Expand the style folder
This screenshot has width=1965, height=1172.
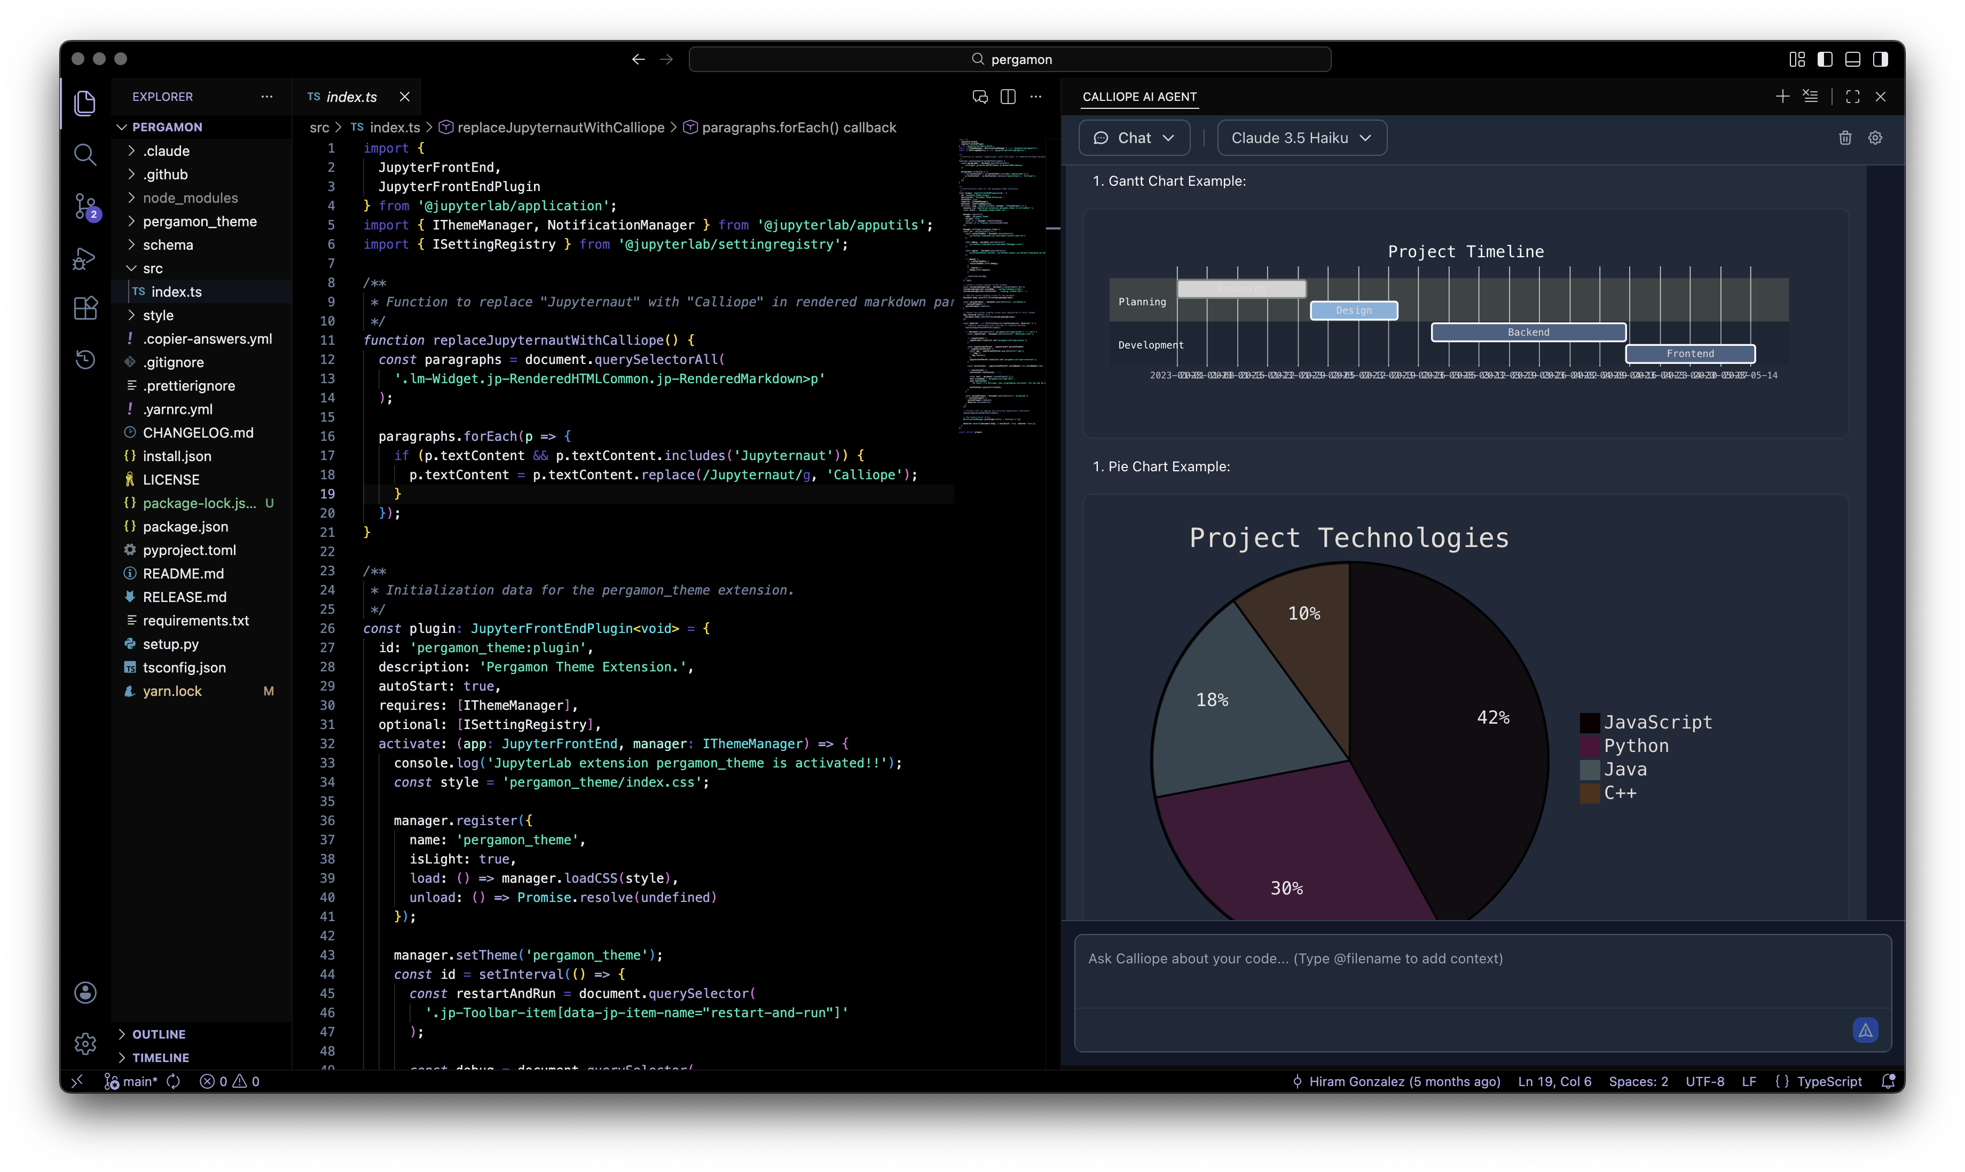click(202, 315)
